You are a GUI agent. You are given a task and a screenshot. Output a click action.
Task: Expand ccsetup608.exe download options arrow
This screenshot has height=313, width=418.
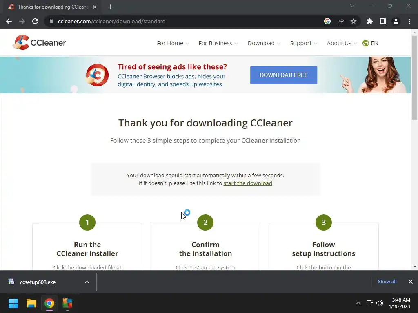pyautogui.click(x=87, y=282)
